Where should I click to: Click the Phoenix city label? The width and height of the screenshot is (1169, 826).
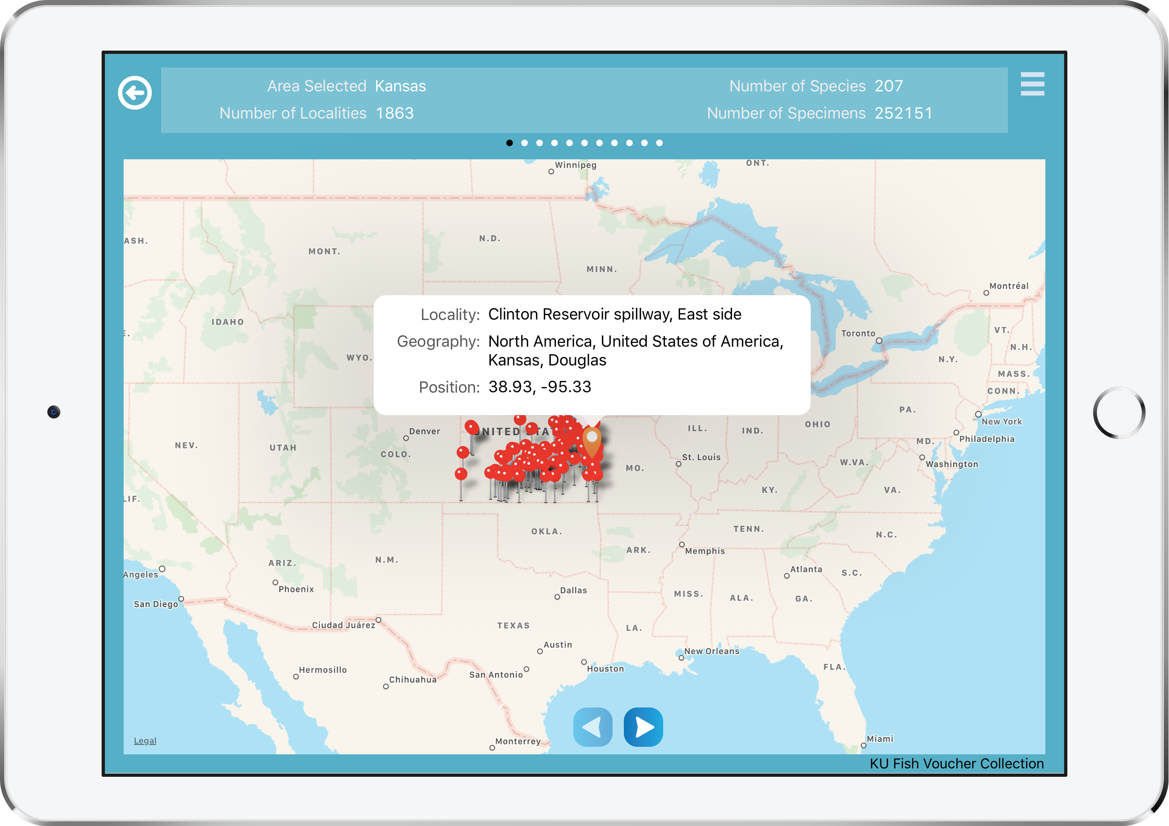click(x=296, y=589)
